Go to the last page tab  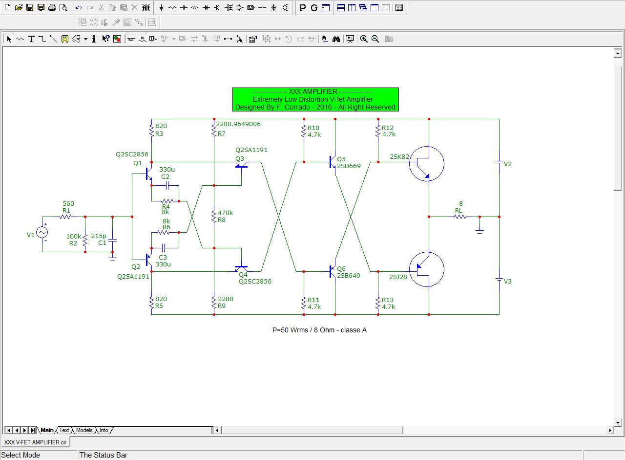[x=32, y=430]
